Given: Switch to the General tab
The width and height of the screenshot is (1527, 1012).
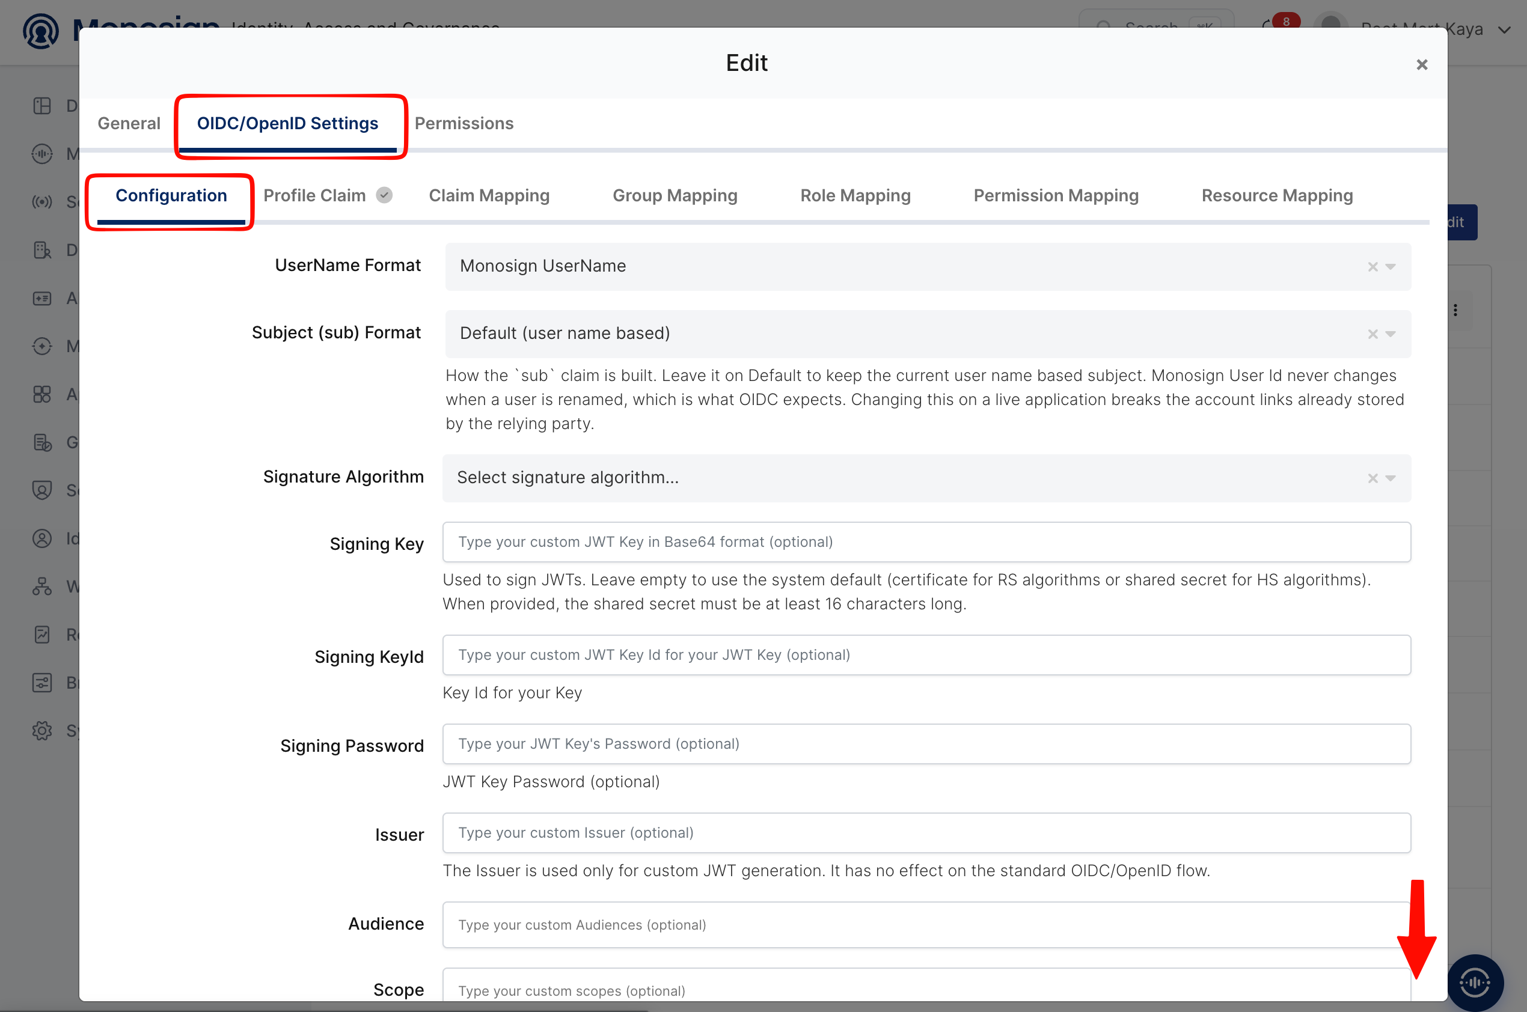Looking at the screenshot, I should [x=129, y=123].
